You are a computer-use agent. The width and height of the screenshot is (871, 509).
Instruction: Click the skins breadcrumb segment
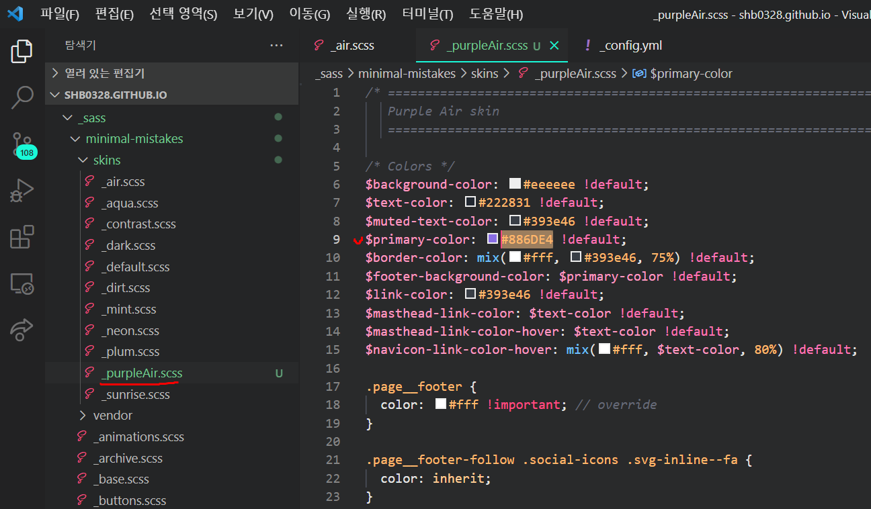[x=485, y=73]
